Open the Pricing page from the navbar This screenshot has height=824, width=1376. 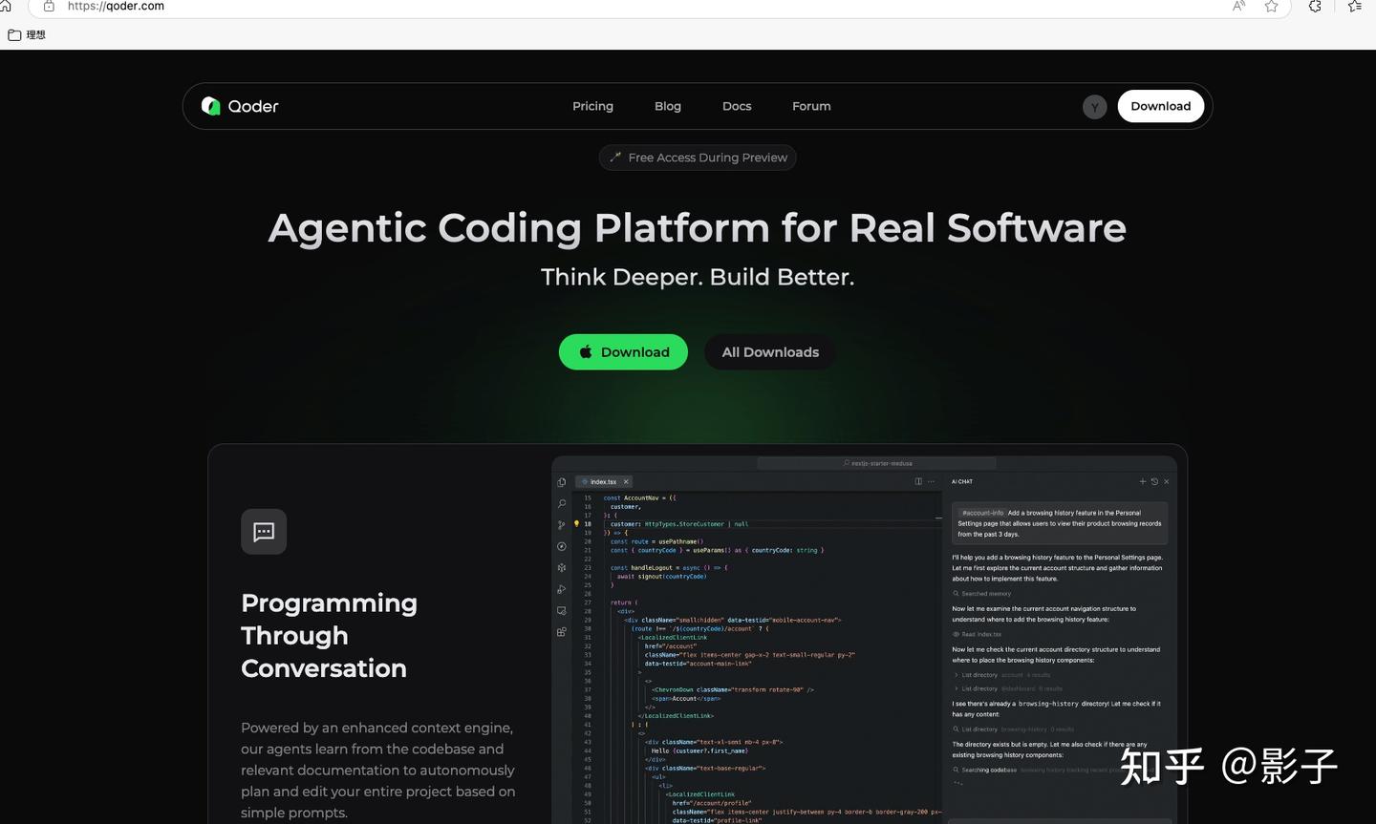[592, 106]
